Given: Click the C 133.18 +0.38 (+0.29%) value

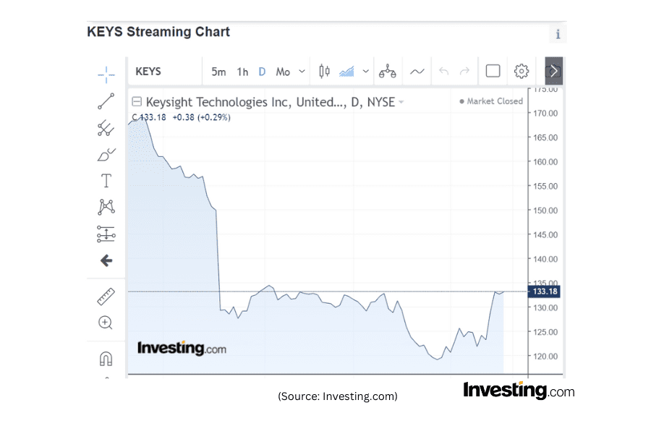Looking at the screenshot, I should tap(181, 117).
